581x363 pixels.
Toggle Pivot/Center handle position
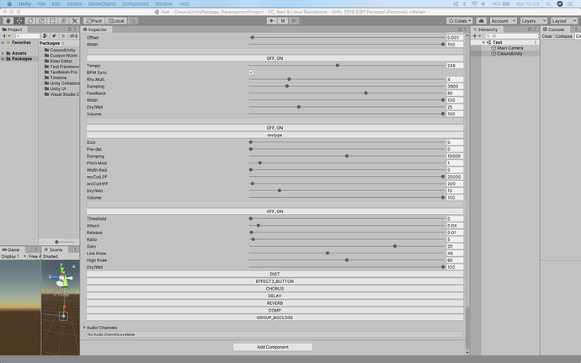tap(94, 21)
